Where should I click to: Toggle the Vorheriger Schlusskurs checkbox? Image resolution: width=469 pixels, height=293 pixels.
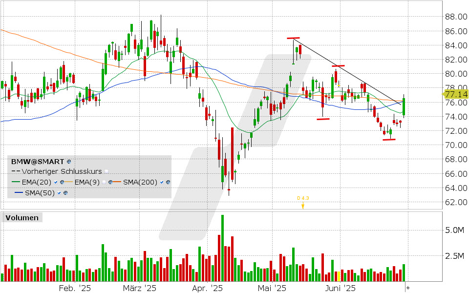[x=107, y=172]
